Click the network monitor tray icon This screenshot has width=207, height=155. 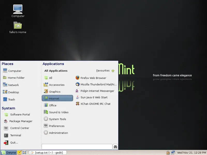pos(173,153)
